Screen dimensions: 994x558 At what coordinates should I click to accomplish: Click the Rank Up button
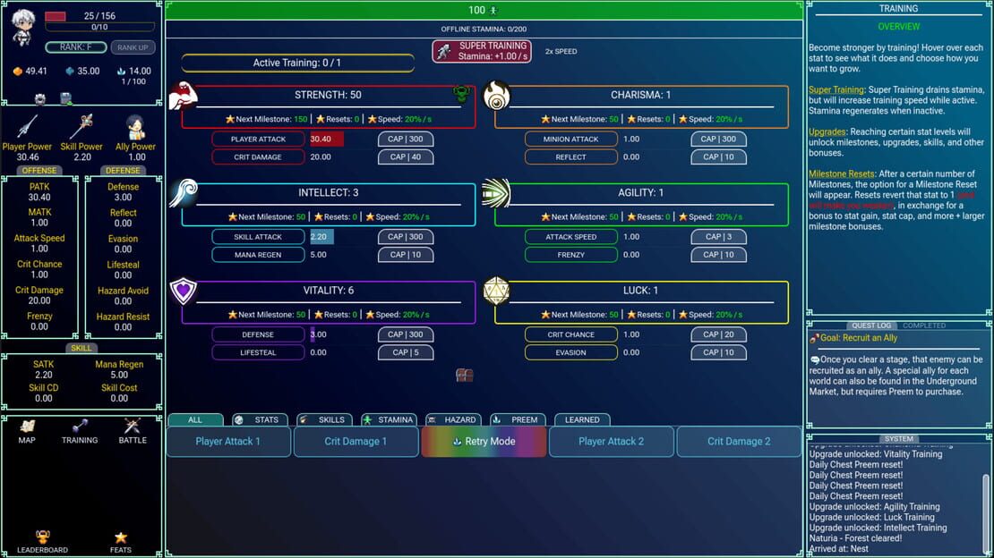[x=133, y=47]
